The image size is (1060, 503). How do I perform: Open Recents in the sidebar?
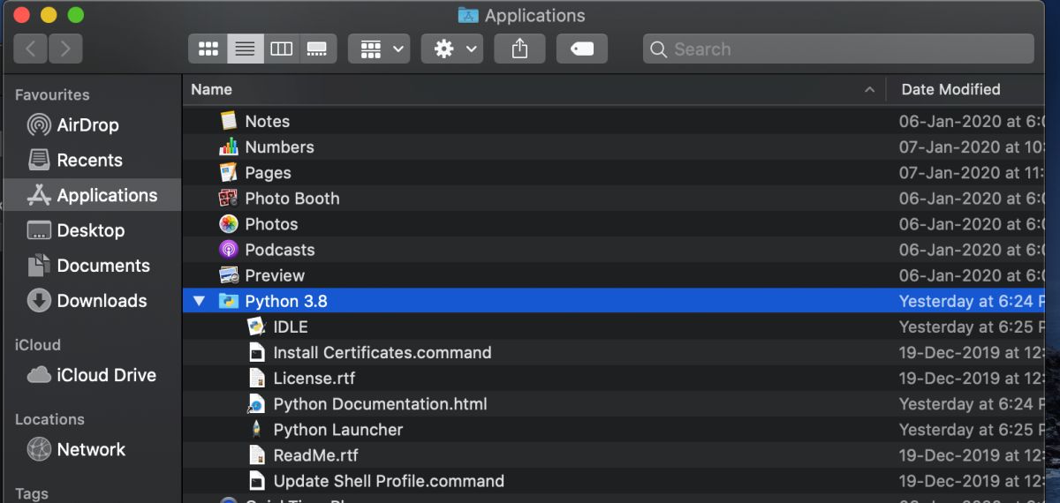coord(90,161)
